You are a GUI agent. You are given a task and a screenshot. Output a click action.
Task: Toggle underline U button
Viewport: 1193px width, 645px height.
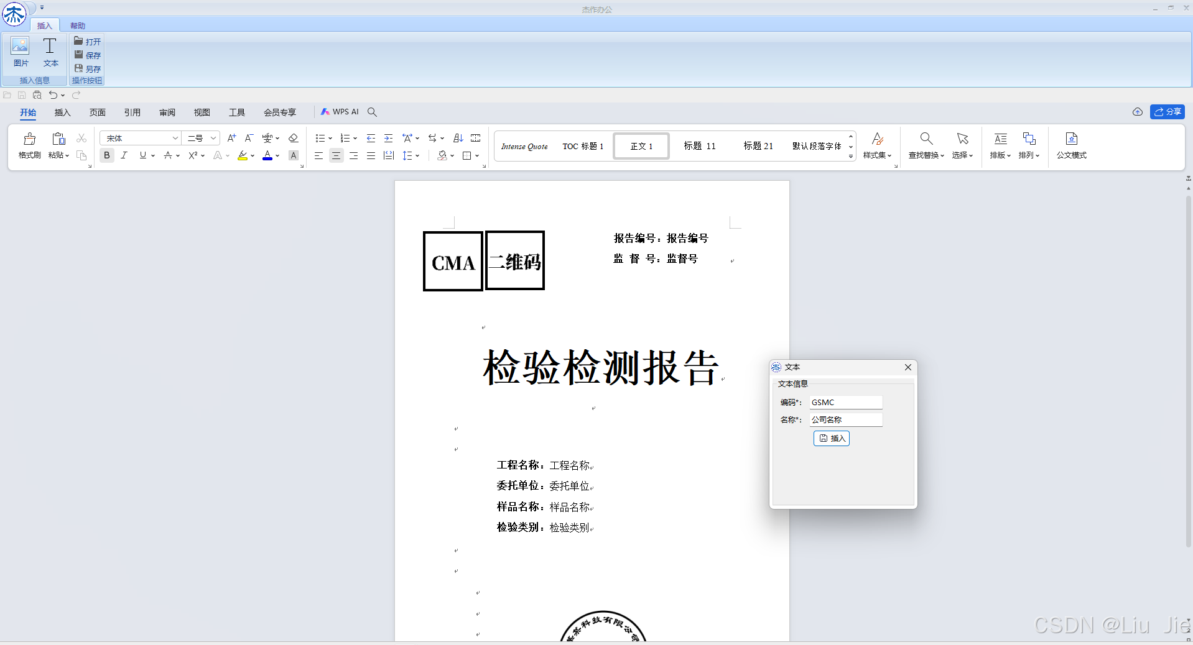[x=143, y=155]
